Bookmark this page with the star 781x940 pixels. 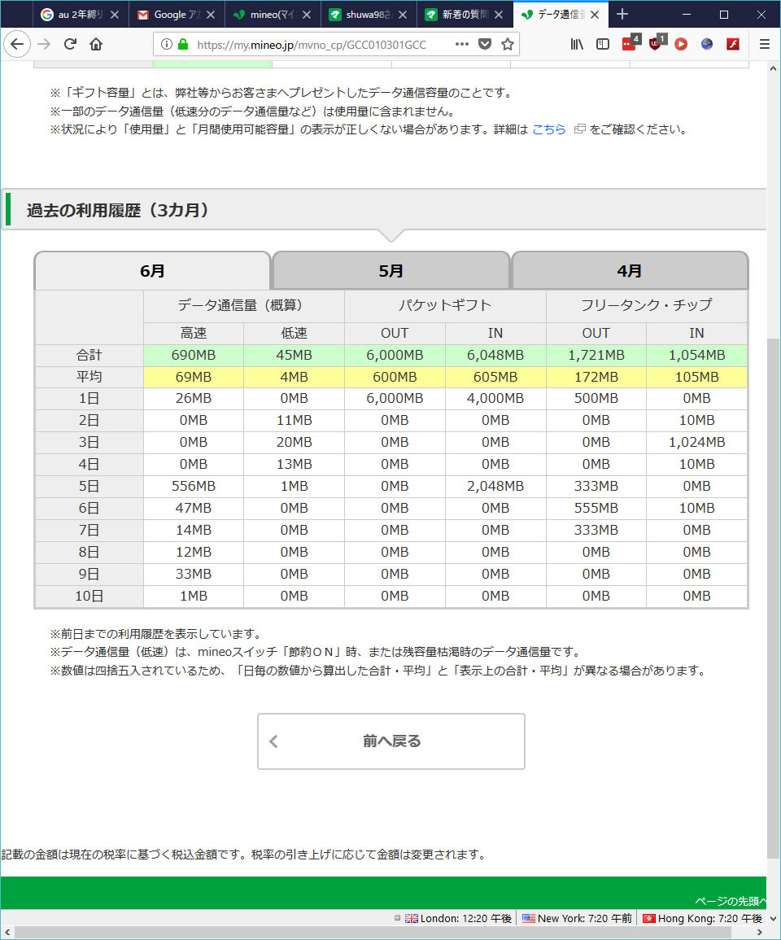click(x=508, y=44)
